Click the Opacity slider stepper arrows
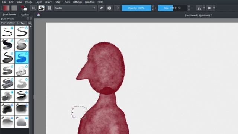 click(x=153, y=8)
